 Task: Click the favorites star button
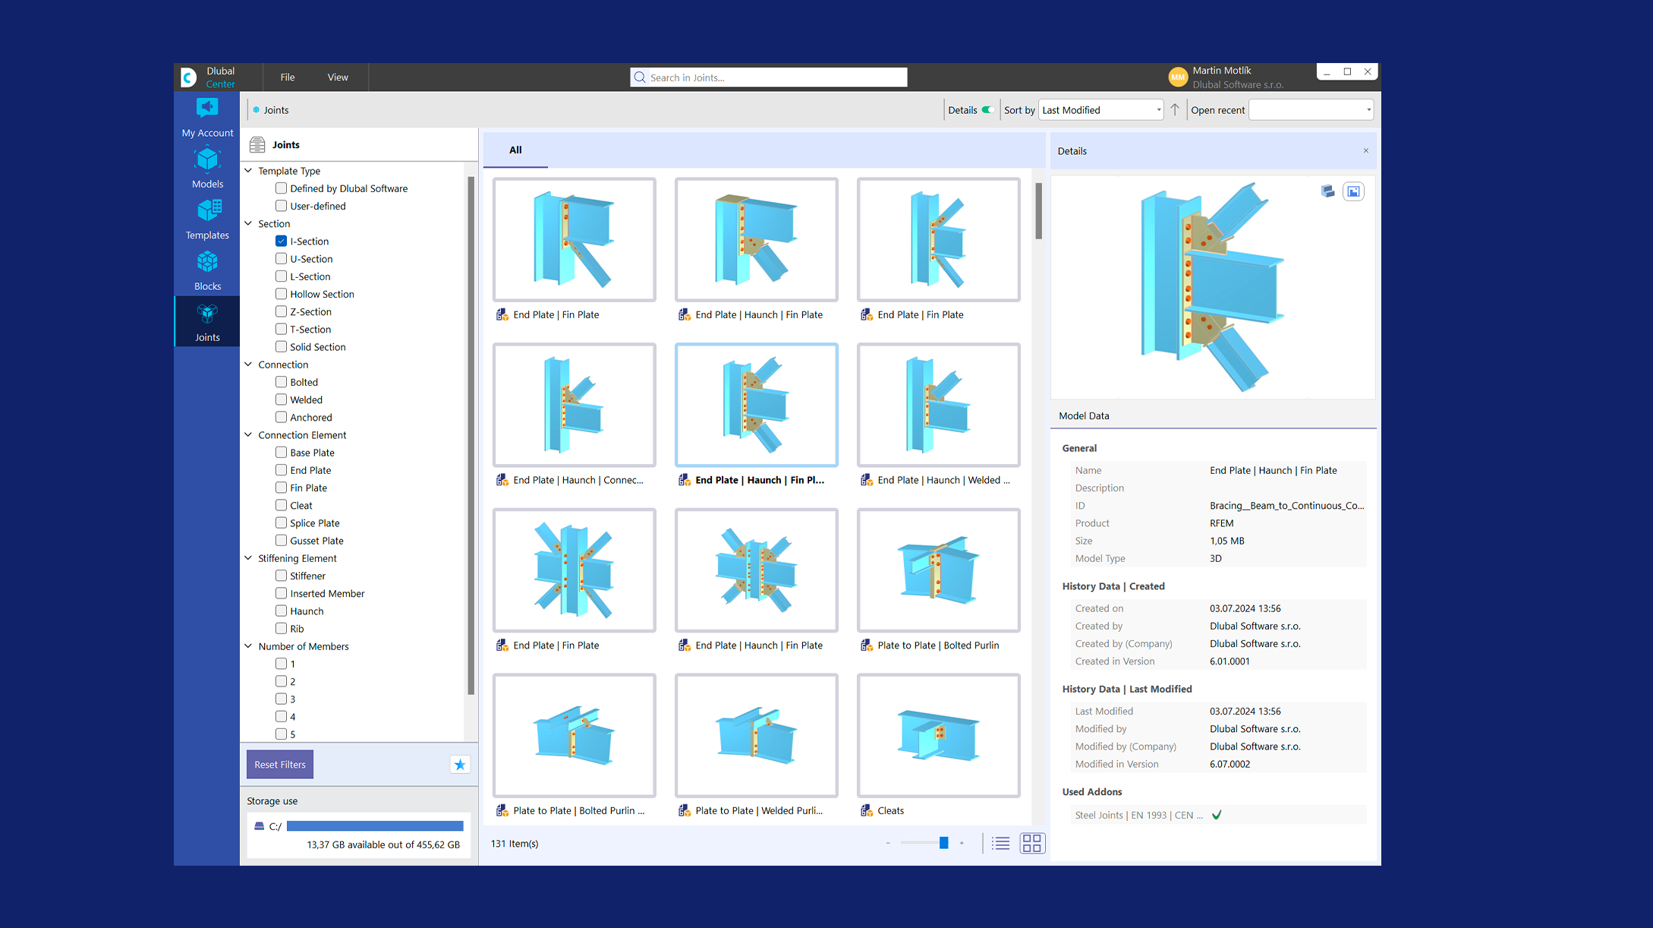(x=460, y=765)
